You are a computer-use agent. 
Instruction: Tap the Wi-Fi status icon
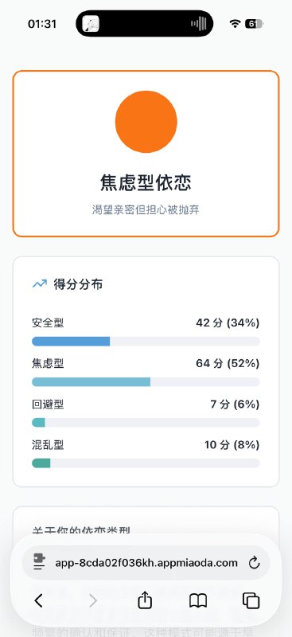235,24
